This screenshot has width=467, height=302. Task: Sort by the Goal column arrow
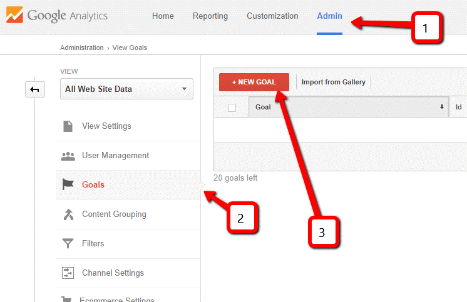click(442, 107)
